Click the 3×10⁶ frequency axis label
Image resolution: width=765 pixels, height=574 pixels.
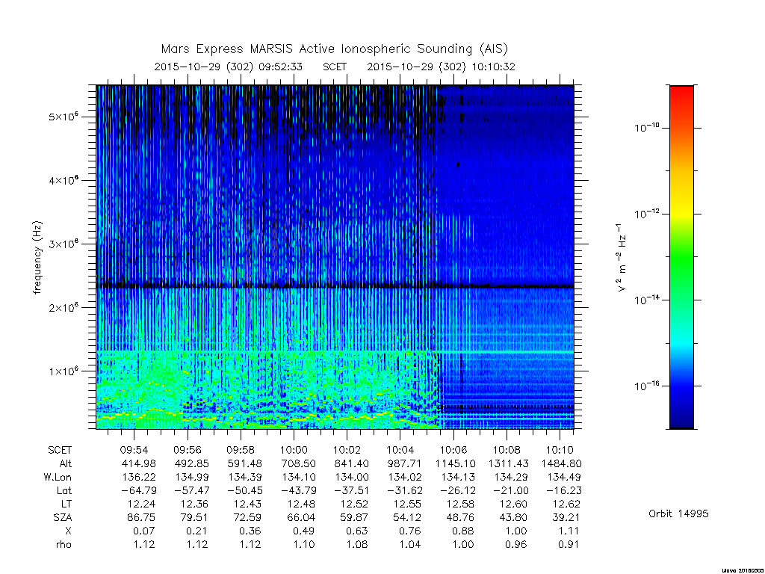[64, 244]
